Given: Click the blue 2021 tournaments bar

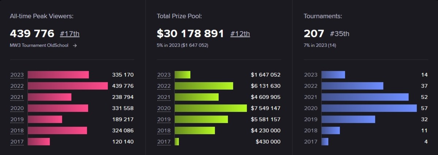Looking at the screenshot, I should pos(365,97).
